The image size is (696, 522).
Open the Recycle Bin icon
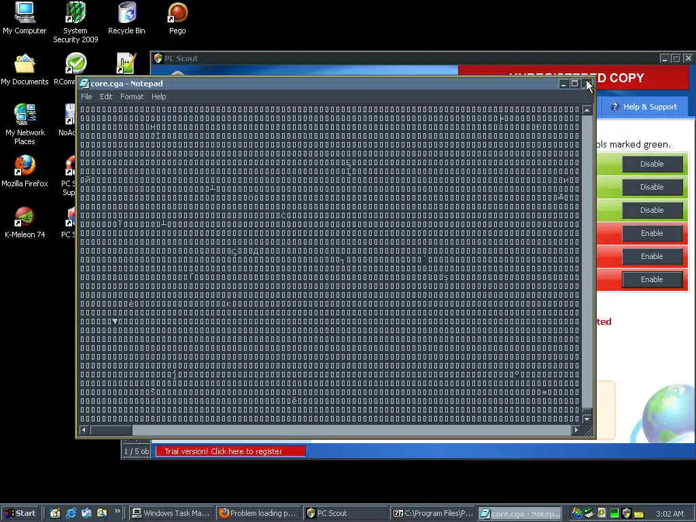[x=127, y=18]
